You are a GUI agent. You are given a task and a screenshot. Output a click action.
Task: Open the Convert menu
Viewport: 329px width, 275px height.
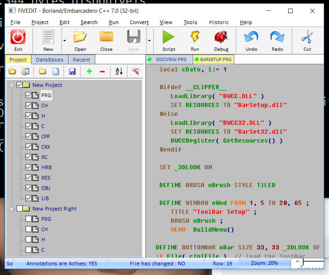click(139, 22)
